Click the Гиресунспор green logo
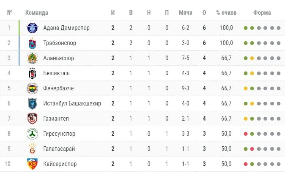 32,134
